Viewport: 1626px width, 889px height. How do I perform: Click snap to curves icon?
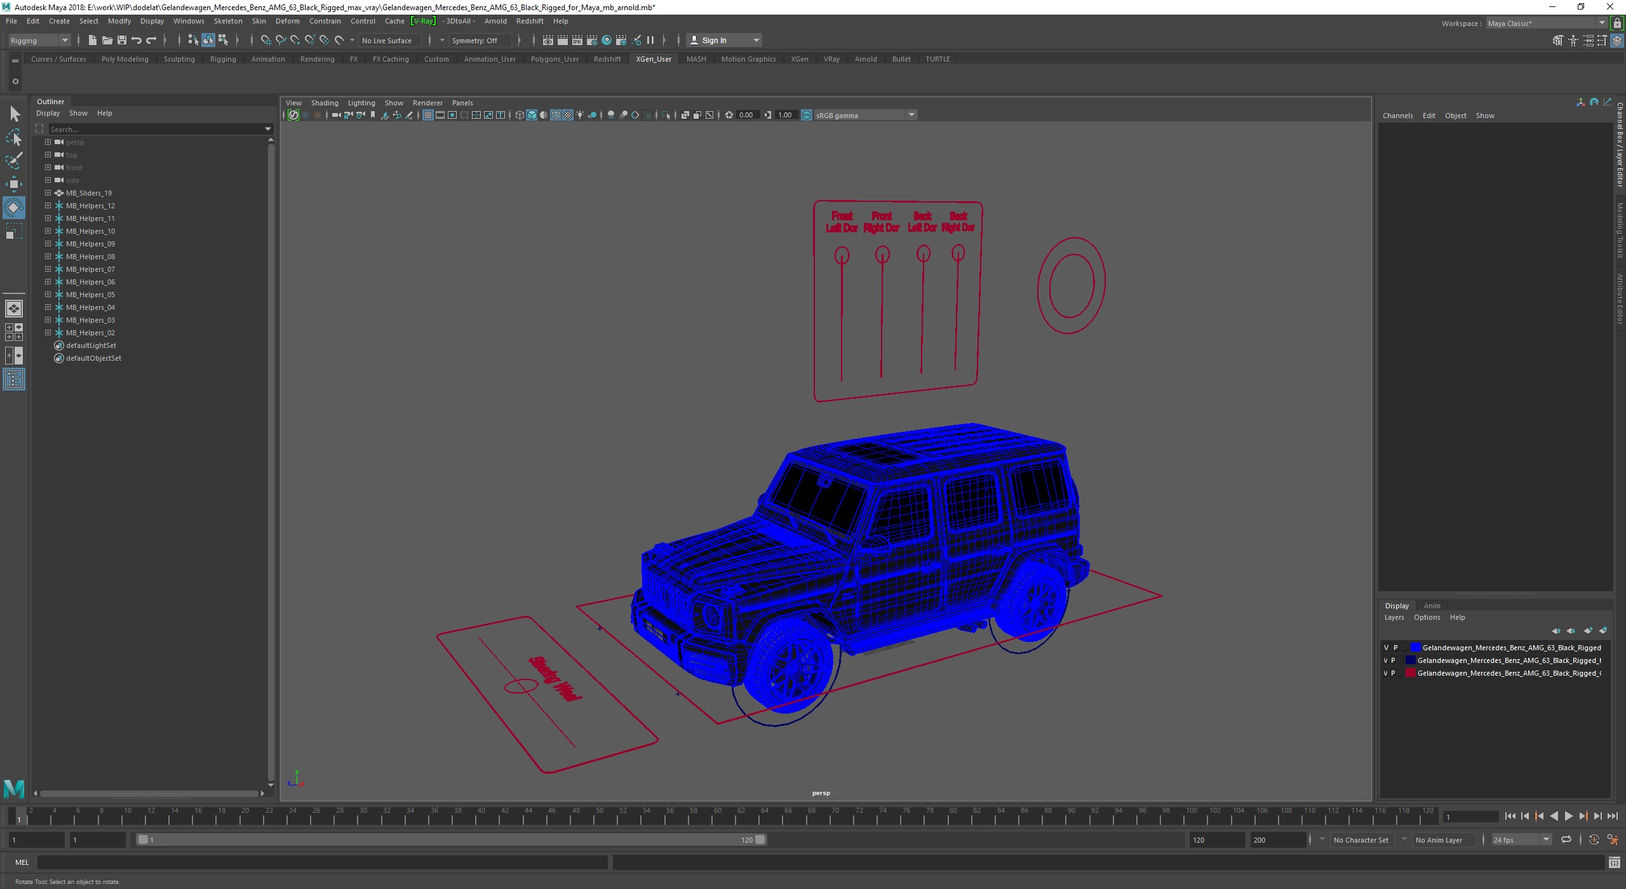[280, 40]
